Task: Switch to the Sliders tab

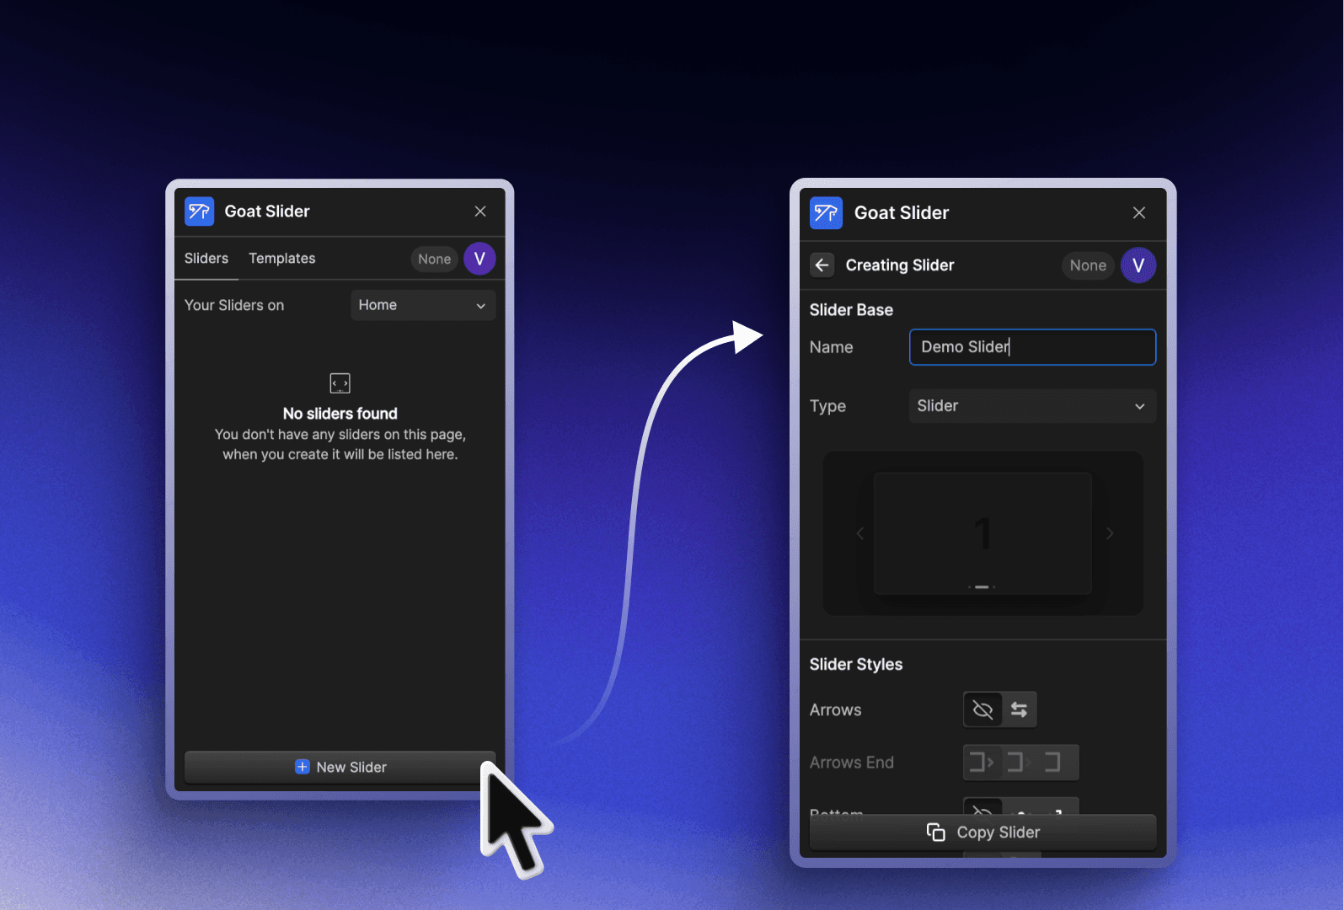Action: (x=206, y=259)
